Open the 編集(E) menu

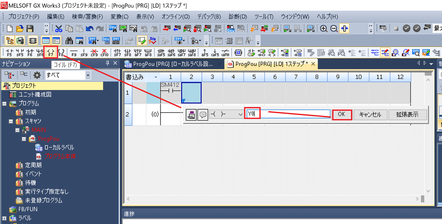56,17
